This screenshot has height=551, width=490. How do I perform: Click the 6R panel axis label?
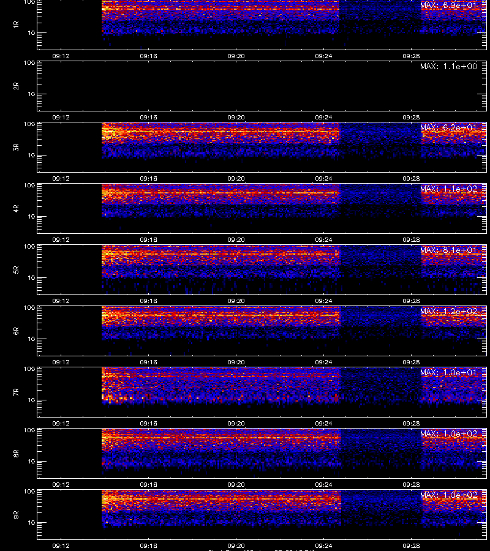(16, 331)
